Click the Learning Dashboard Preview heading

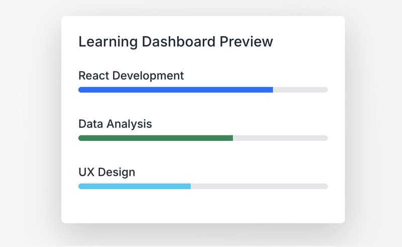point(175,42)
